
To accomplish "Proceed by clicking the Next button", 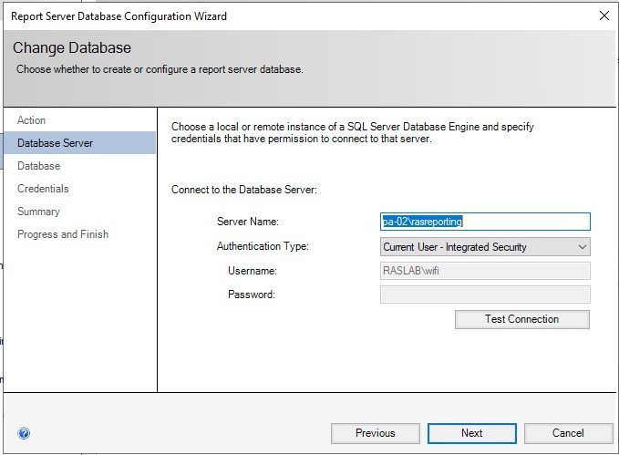I will [471, 433].
